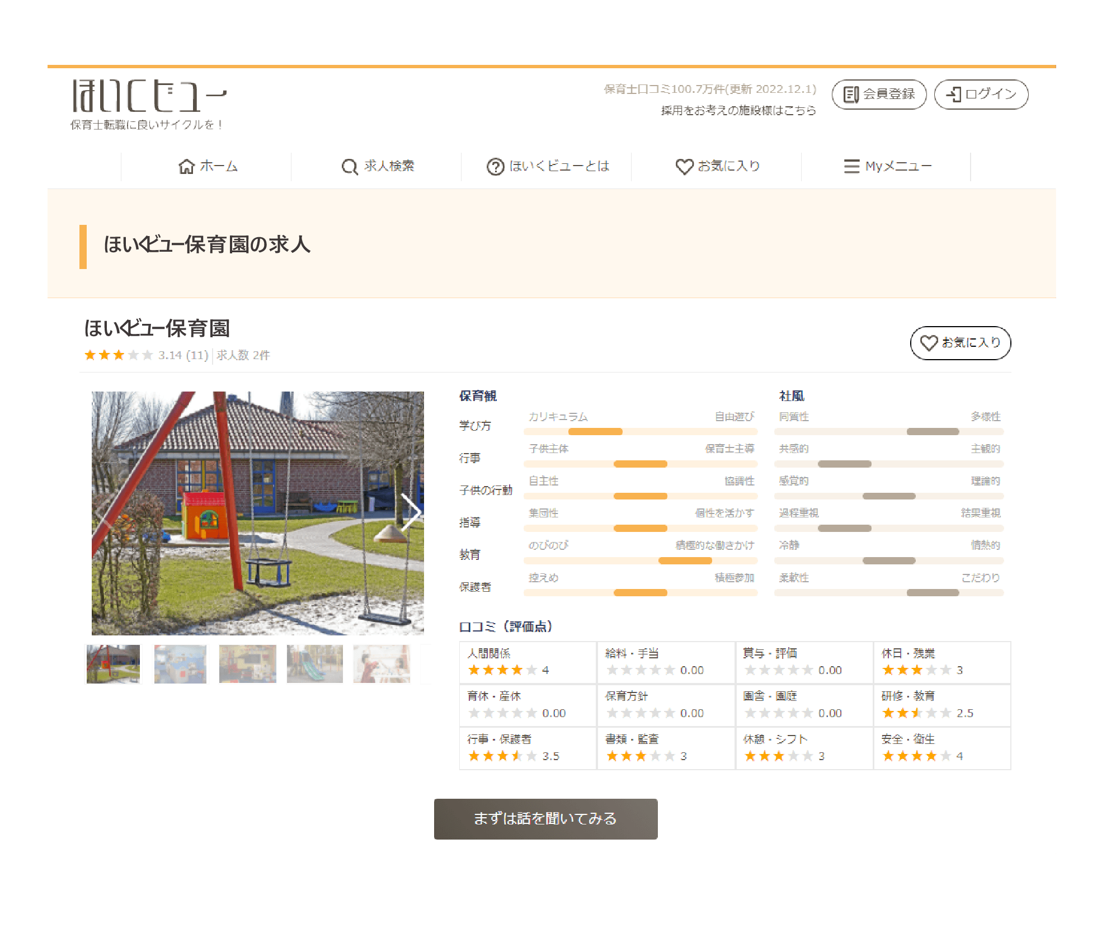1111x952 pixels.
Task: Click the question mark icon beside ほいくビューとは
Action: [495, 166]
